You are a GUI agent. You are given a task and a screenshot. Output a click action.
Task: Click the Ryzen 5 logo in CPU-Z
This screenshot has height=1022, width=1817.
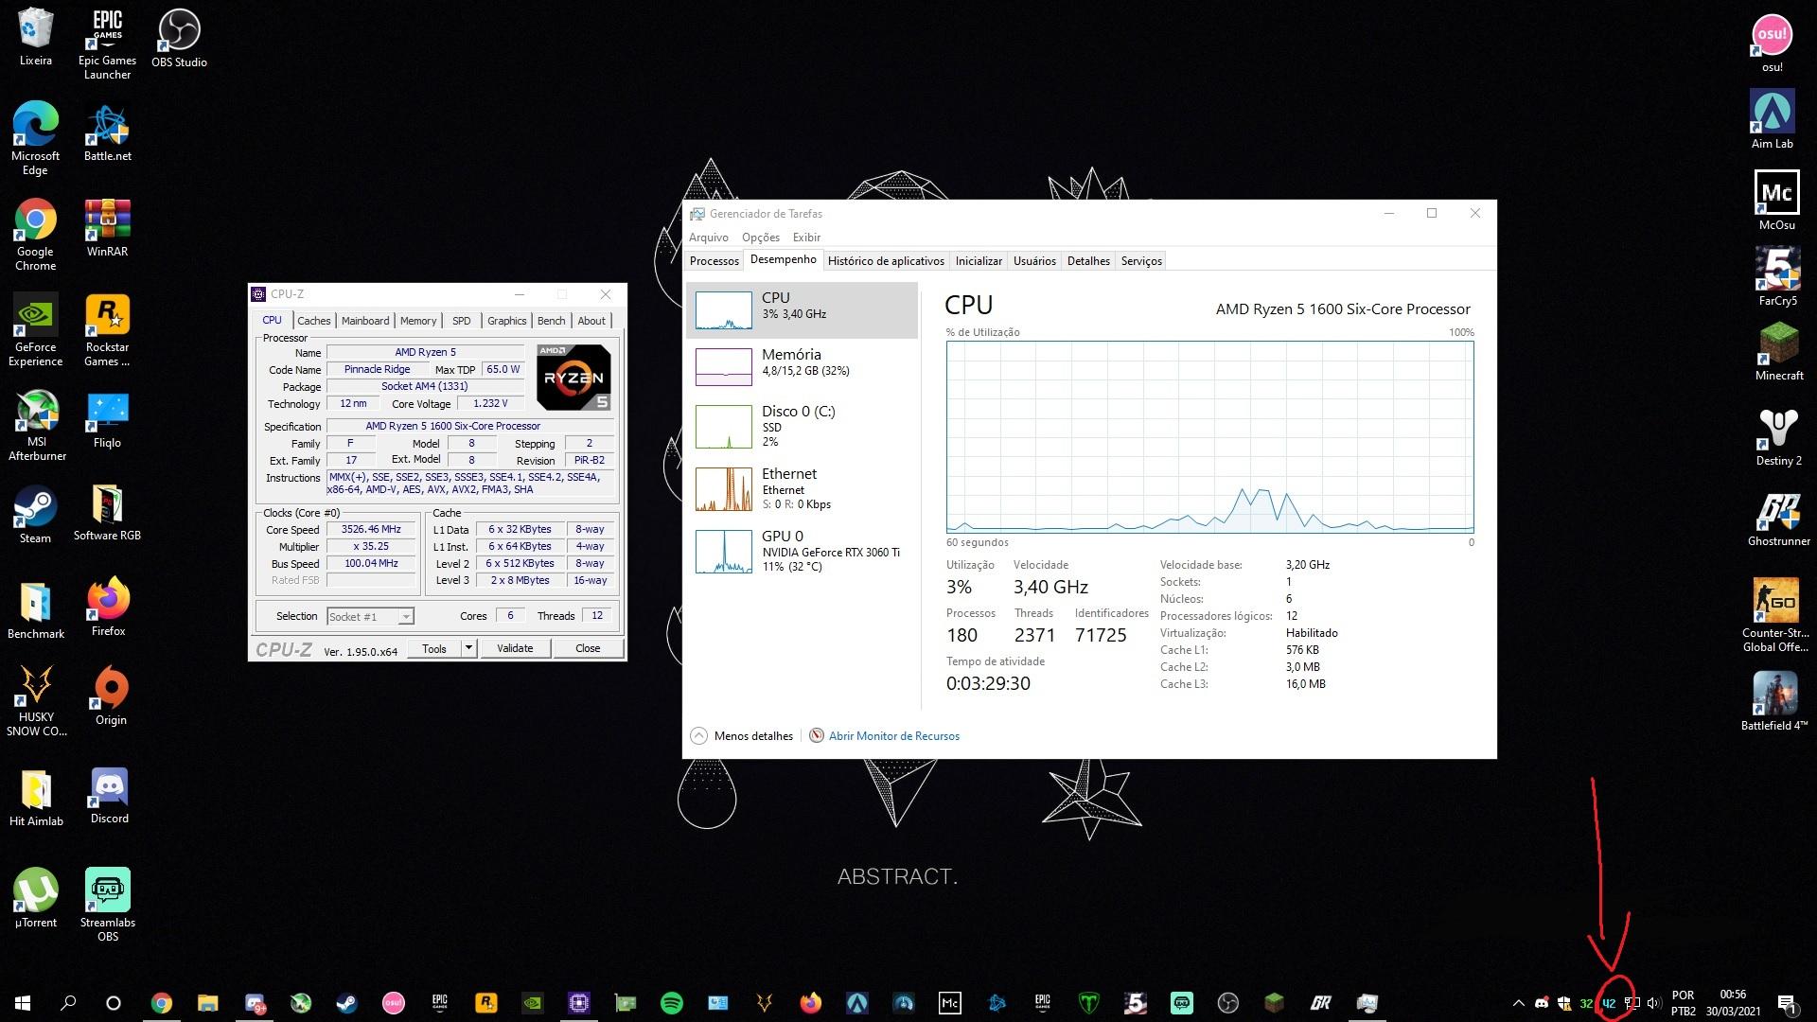pyautogui.click(x=573, y=377)
